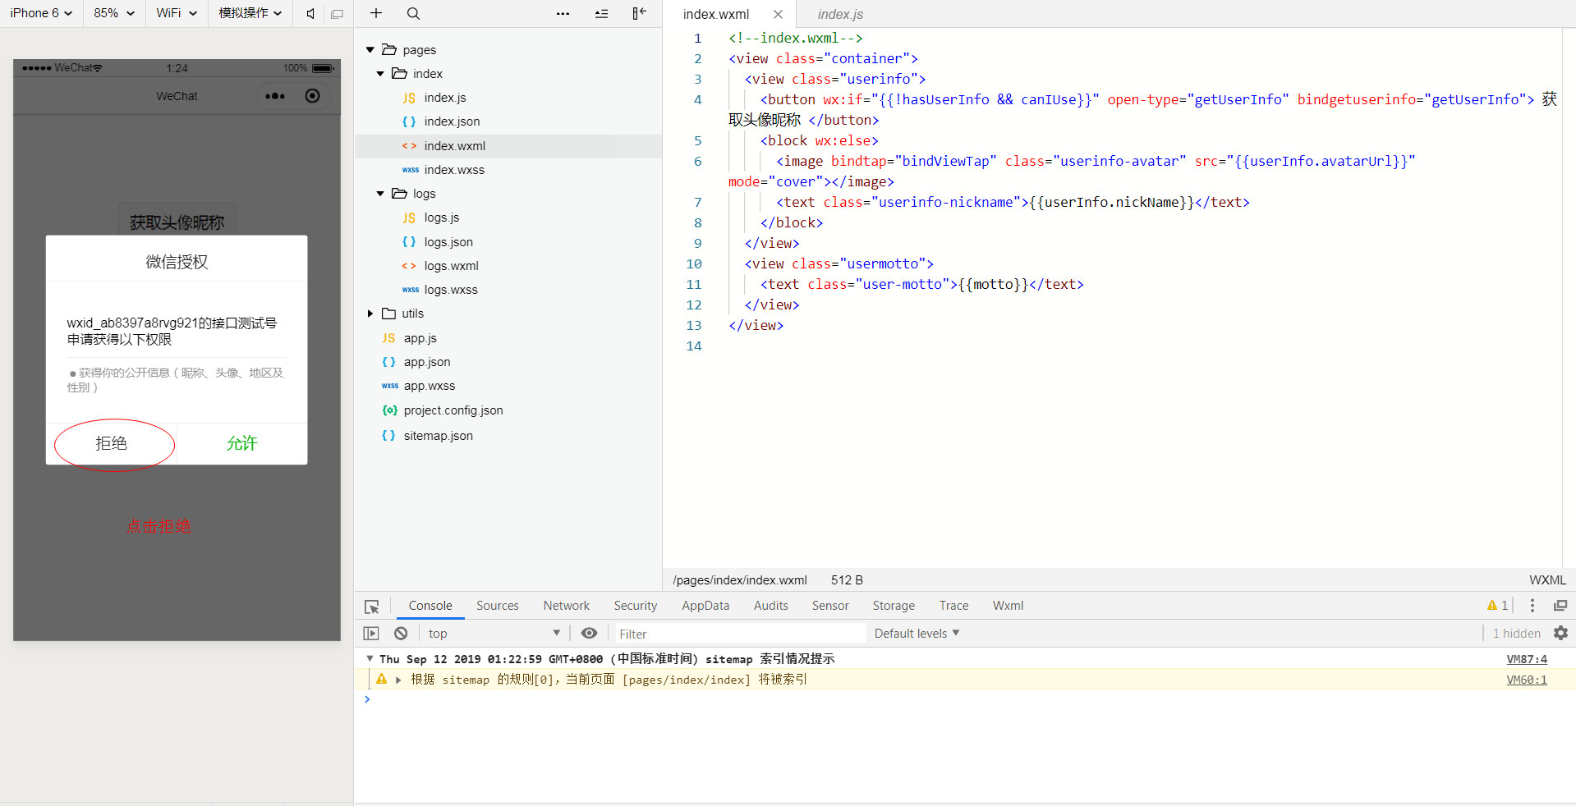Screen dimensions: 1576x806
Task: Open the Default levels dropdown
Action: [917, 634]
